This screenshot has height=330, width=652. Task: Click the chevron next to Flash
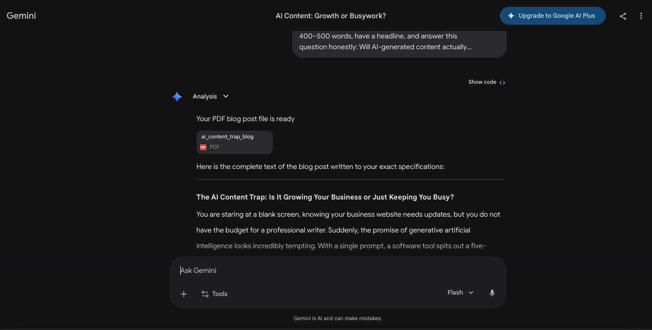471,293
